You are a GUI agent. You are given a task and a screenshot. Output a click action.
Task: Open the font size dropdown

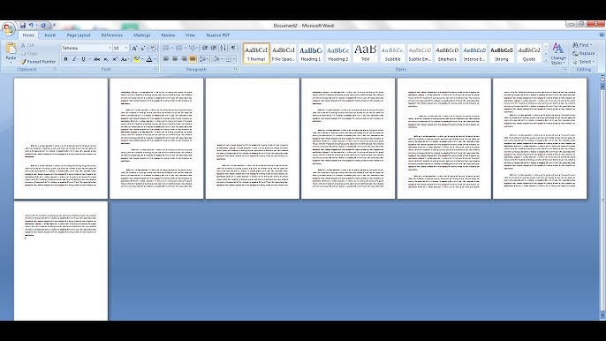(126, 48)
